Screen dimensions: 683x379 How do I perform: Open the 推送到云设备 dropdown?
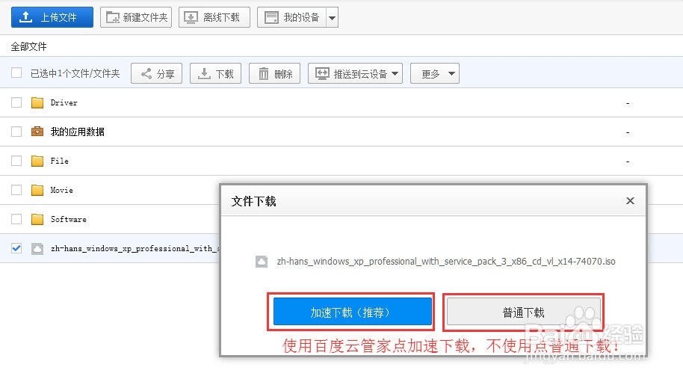(x=356, y=73)
